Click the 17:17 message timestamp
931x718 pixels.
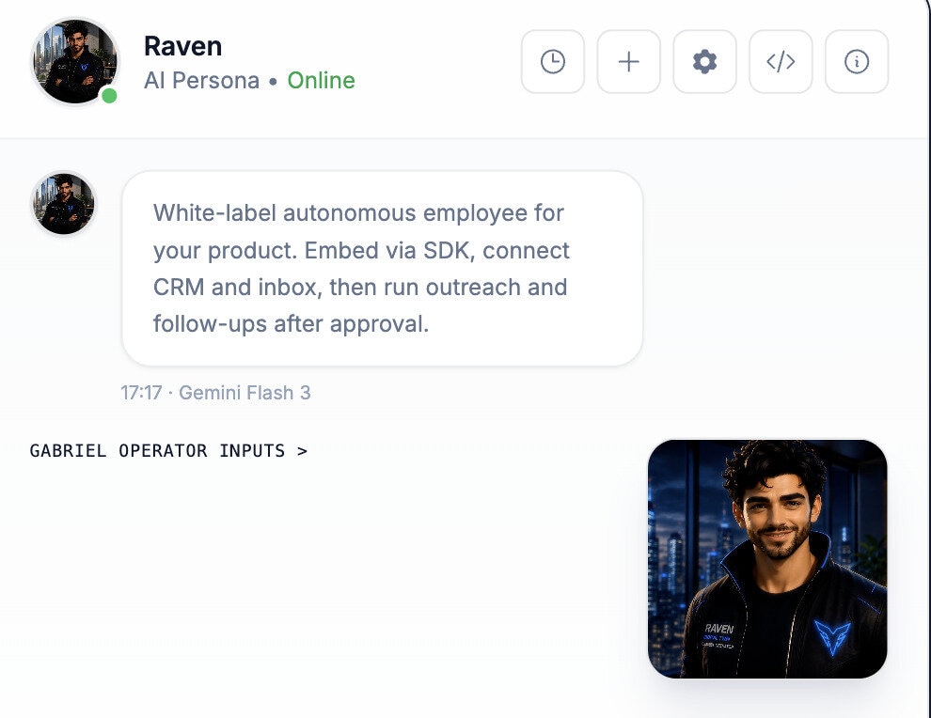click(141, 393)
